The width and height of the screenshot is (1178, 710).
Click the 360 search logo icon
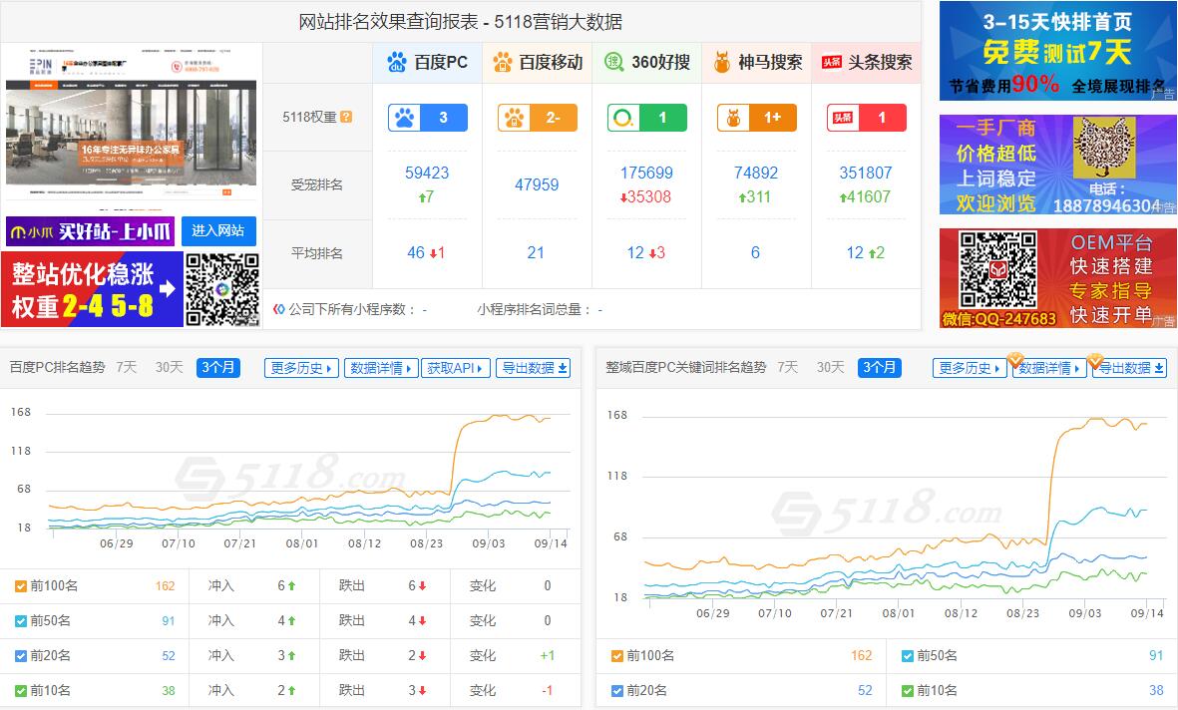[x=614, y=62]
